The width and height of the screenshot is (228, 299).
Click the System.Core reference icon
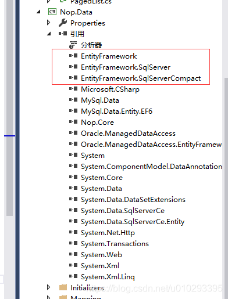[x=73, y=177]
